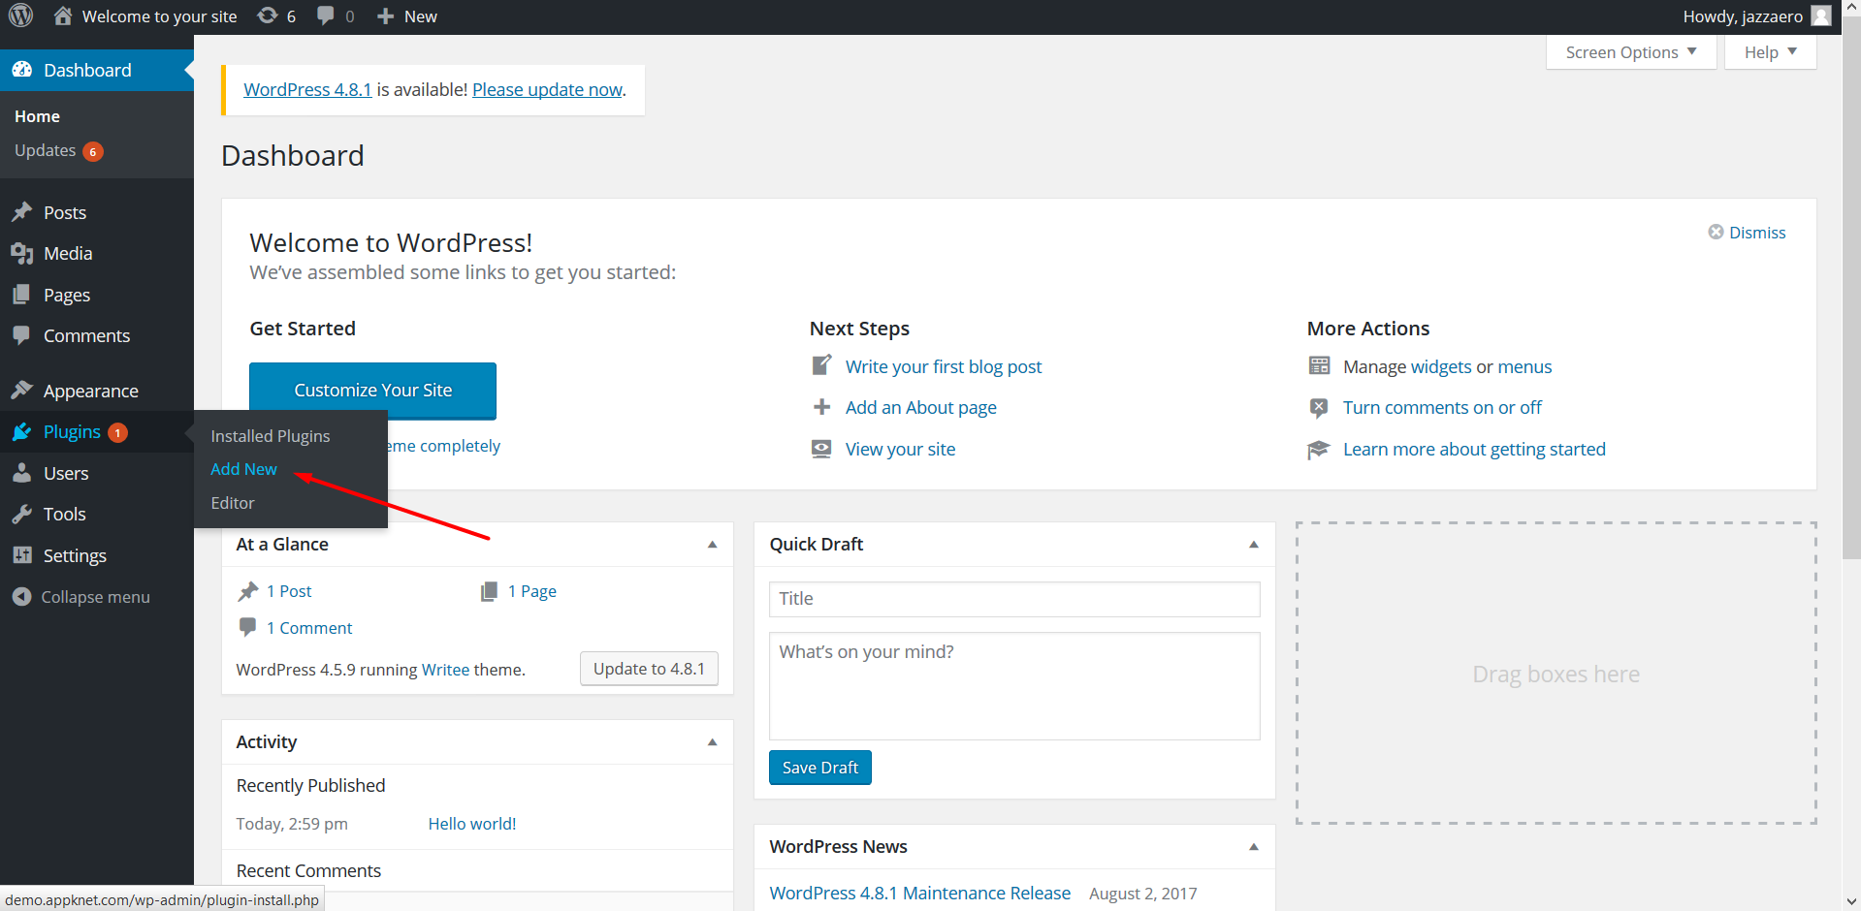Open Installed Plugins from the submenu
The width and height of the screenshot is (1861, 911).
tap(270, 436)
